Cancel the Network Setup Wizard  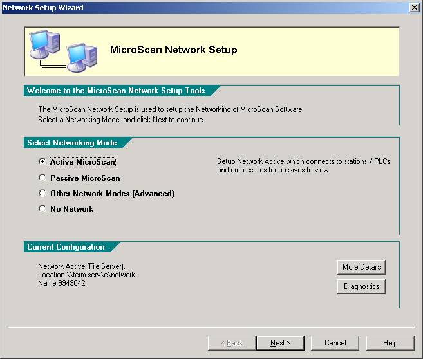[335, 343]
